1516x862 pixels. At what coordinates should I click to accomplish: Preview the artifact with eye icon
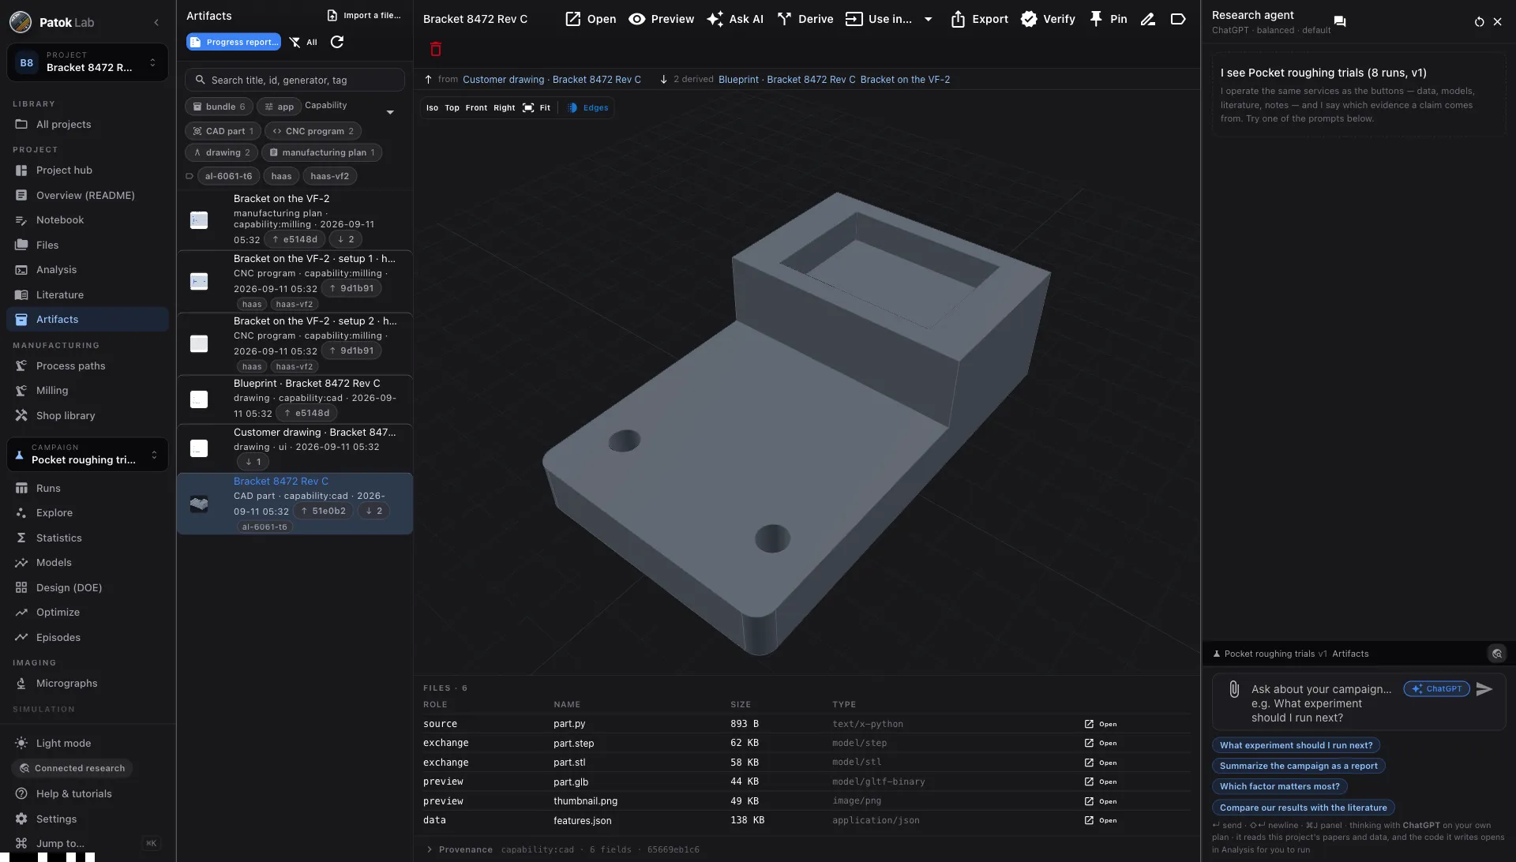click(662, 19)
